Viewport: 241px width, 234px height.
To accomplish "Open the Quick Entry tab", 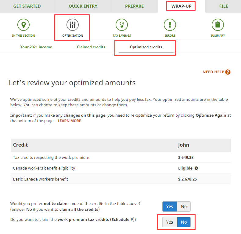I will (83, 6).
